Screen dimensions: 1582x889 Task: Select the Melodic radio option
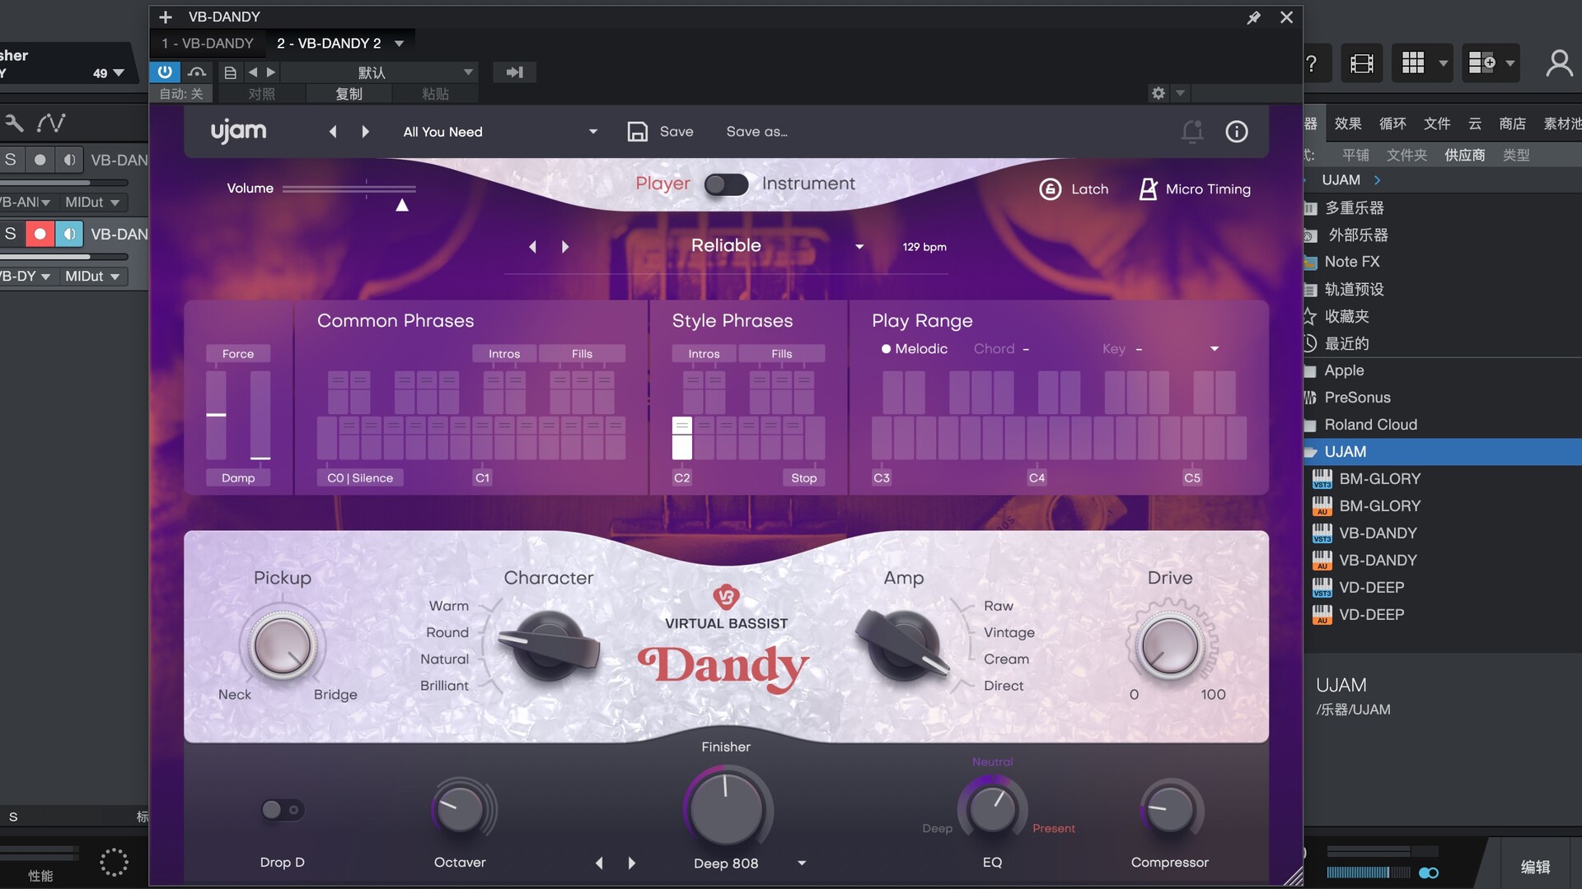tap(915, 349)
